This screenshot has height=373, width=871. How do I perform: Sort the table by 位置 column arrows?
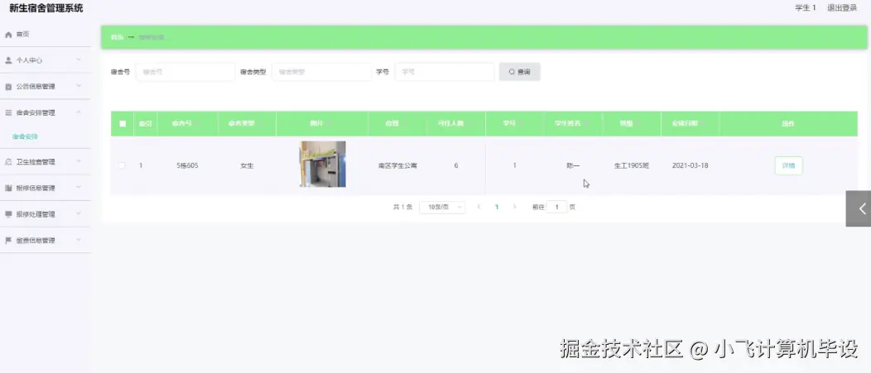point(404,124)
